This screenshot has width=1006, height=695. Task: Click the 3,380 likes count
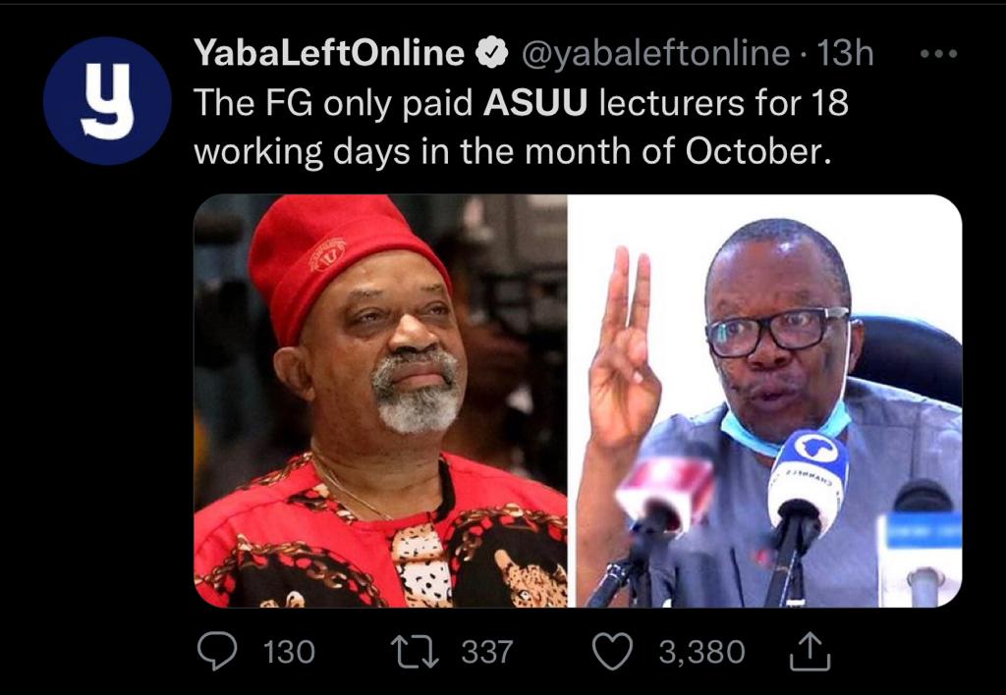coord(701,652)
